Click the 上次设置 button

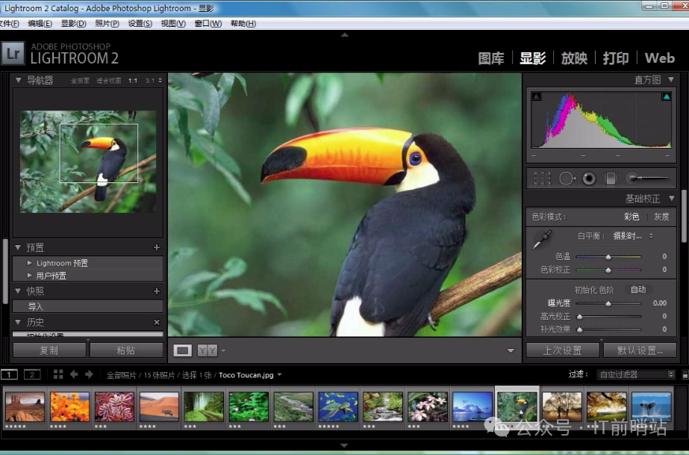coord(562,350)
